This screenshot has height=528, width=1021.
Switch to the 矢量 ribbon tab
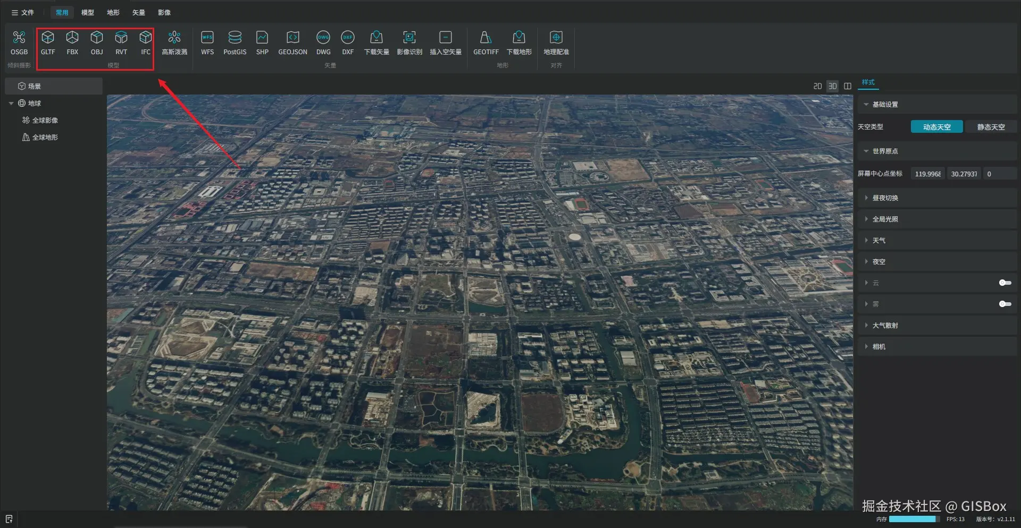tap(138, 12)
